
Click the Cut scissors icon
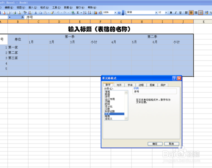pyautogui.click(x=36, y=13)
